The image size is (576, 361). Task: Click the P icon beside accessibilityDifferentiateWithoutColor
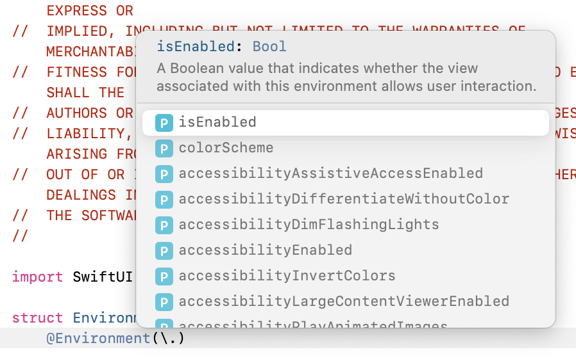pos(164,200)
